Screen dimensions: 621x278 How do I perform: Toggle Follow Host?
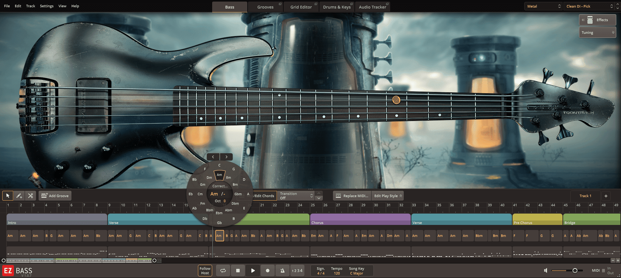(x=205, y=271)
